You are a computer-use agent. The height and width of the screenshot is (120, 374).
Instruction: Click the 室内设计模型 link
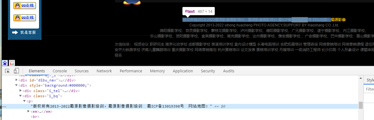(245, 44)
